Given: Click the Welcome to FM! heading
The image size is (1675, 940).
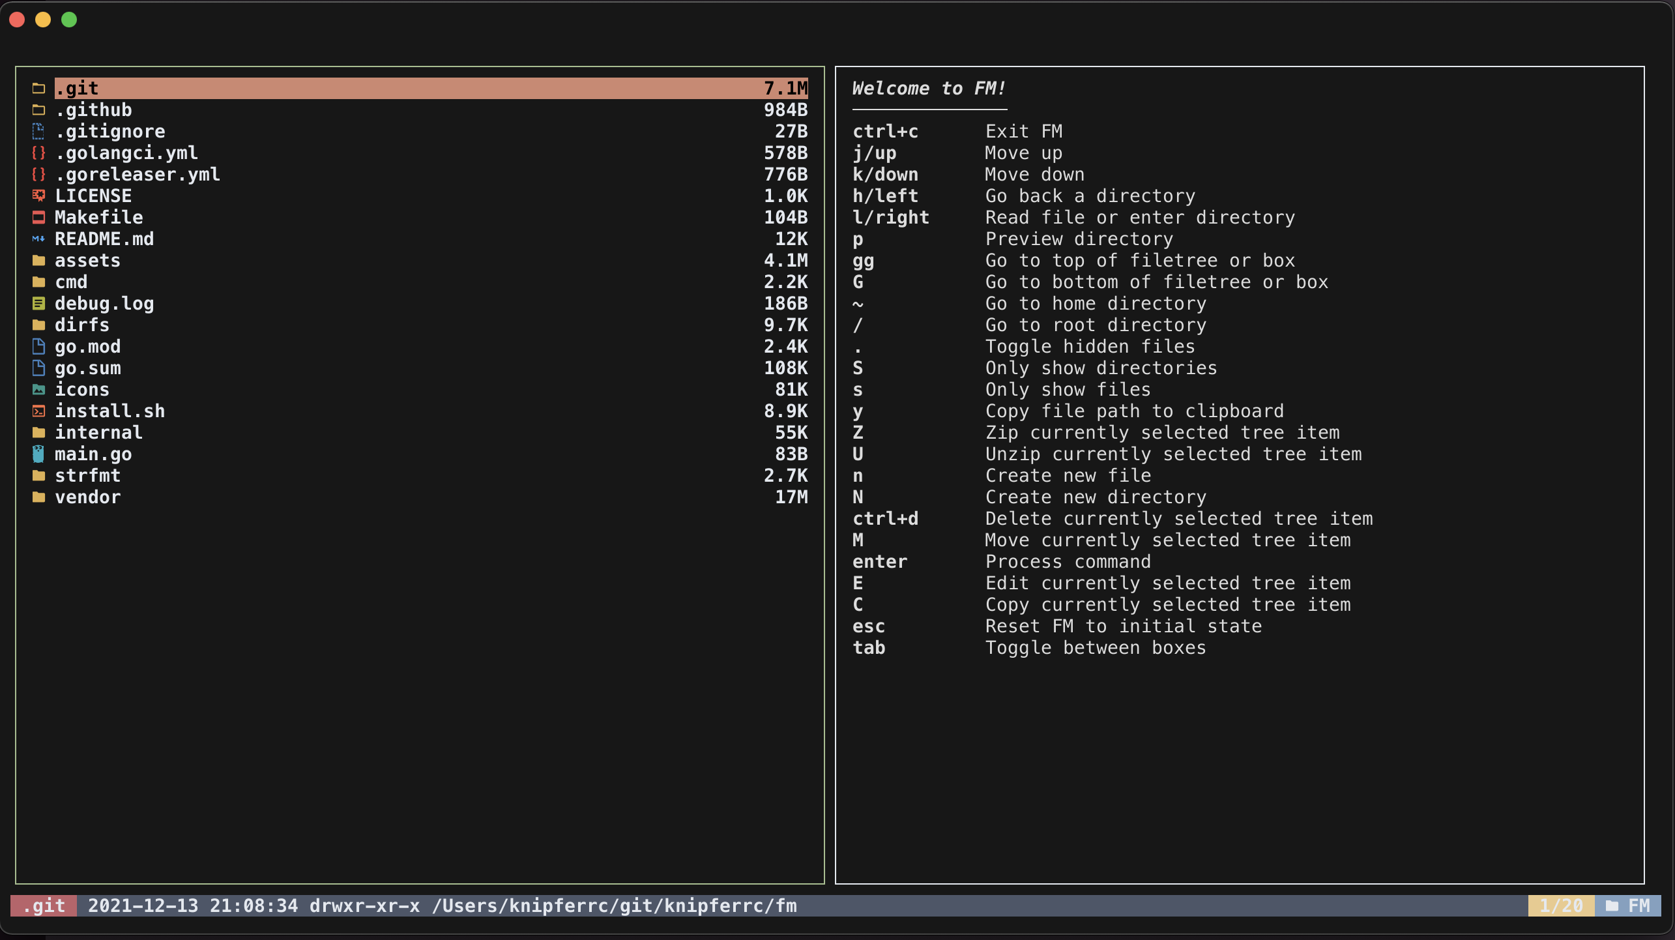Looking at the screenshot, I should pos(929,88).
